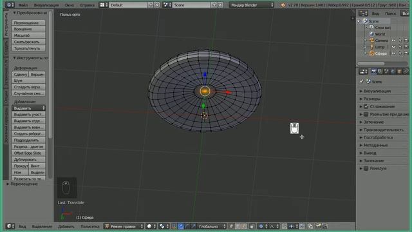Expand the Производительность panel
The image size is (412, 232).
[x=384, y=130]
